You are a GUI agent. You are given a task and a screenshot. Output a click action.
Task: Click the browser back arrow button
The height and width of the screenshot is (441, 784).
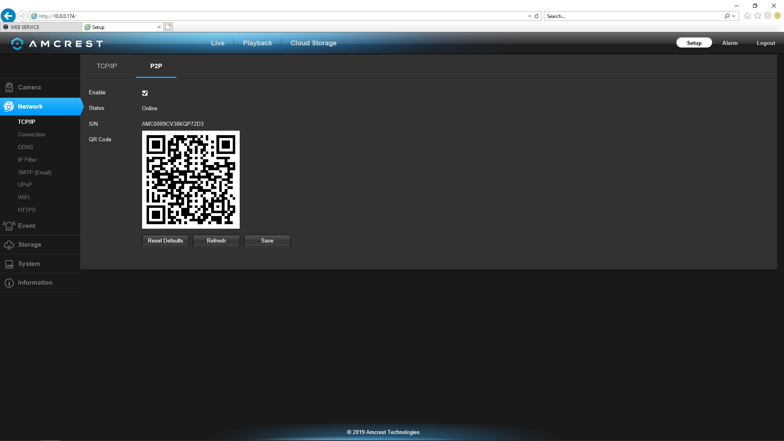(8, 16)
